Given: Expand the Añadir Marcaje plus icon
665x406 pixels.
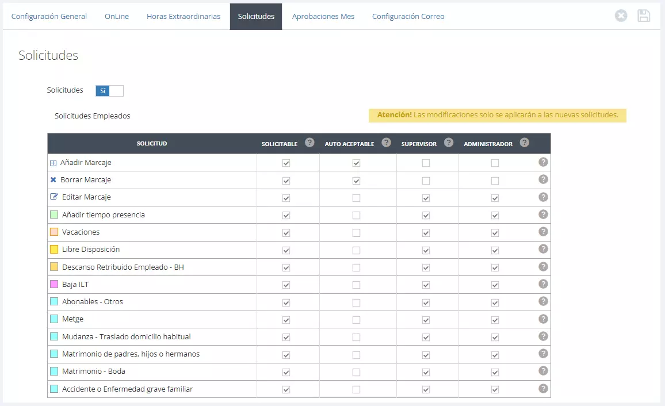Looking at the screenshot, I should point(53,163).
